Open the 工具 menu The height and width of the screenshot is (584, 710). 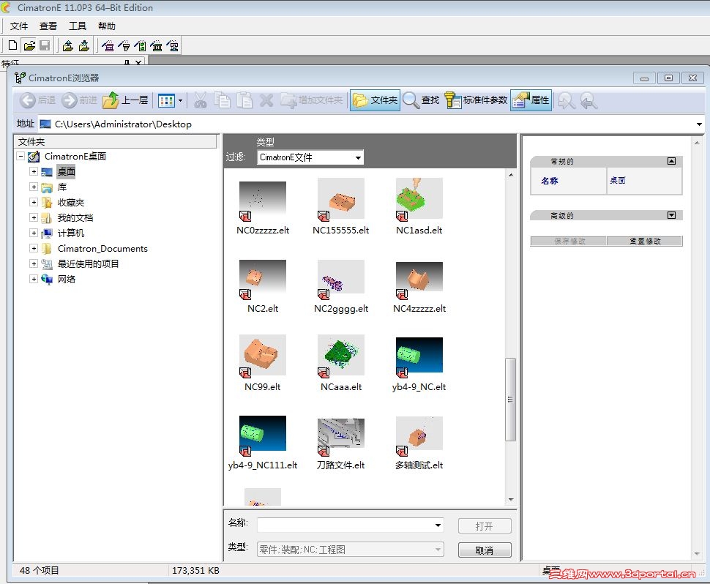click(x=78, y=26)
